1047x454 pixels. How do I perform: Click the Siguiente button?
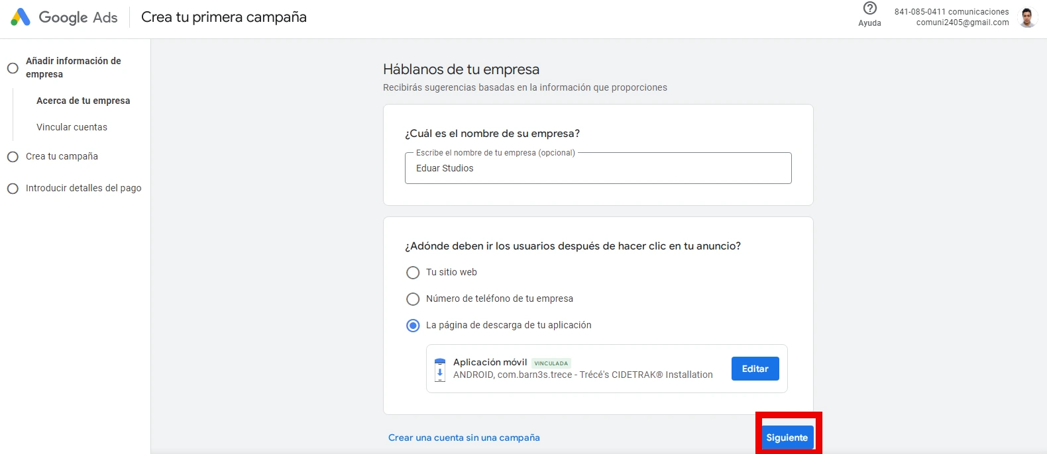pyautogui.click(x=787, y=437)
